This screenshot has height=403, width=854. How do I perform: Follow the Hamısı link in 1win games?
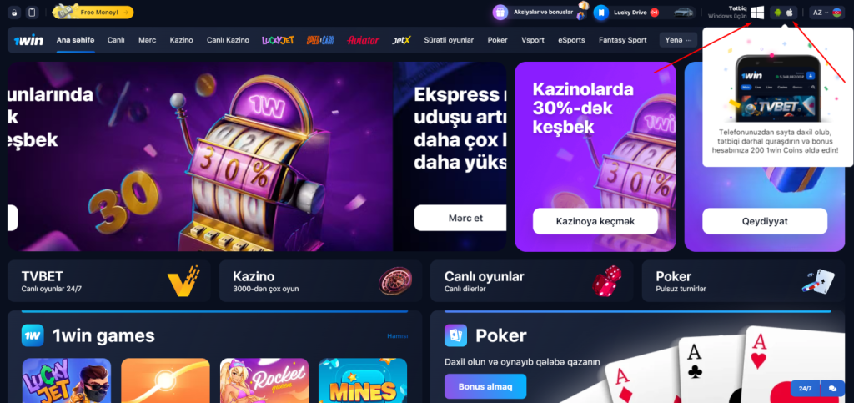click(x=398, y=336)
